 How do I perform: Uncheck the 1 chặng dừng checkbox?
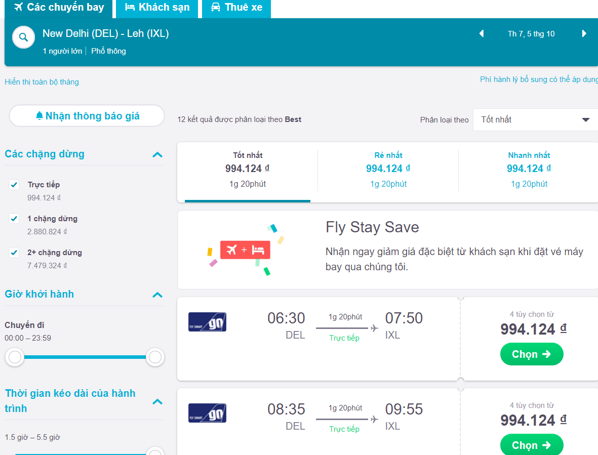[14, 219]
